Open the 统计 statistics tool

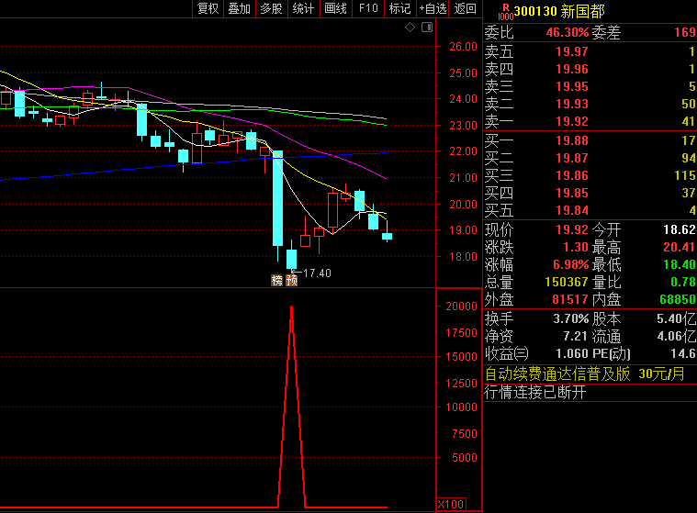[304, 8]
